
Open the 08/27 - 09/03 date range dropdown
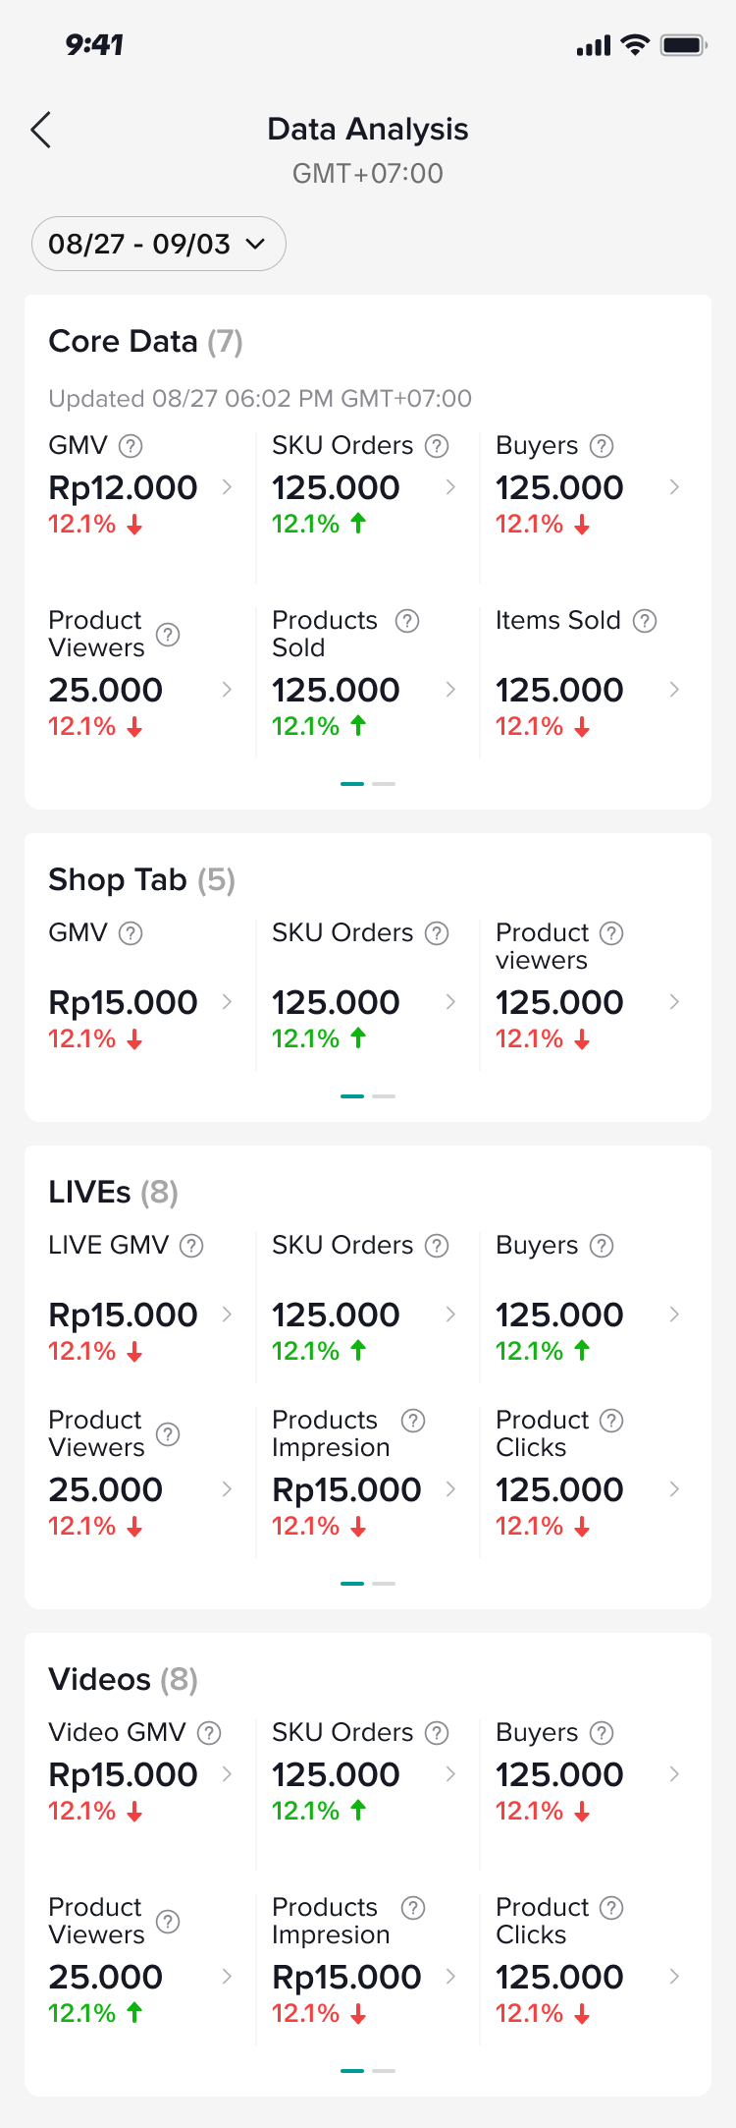pyautogui.click(x=158, y=244)
